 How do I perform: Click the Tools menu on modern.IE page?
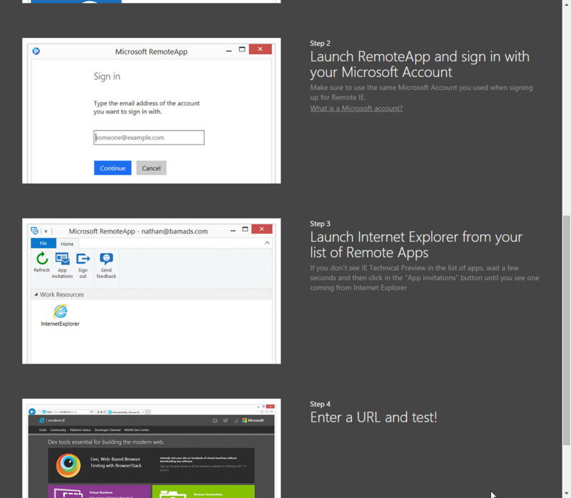pyautogui.click(x=43, y=430)
